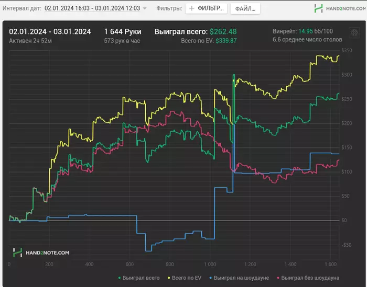
Task: Toggle the Выиграл без шоудауна legend series
Action: pos(308,278)
